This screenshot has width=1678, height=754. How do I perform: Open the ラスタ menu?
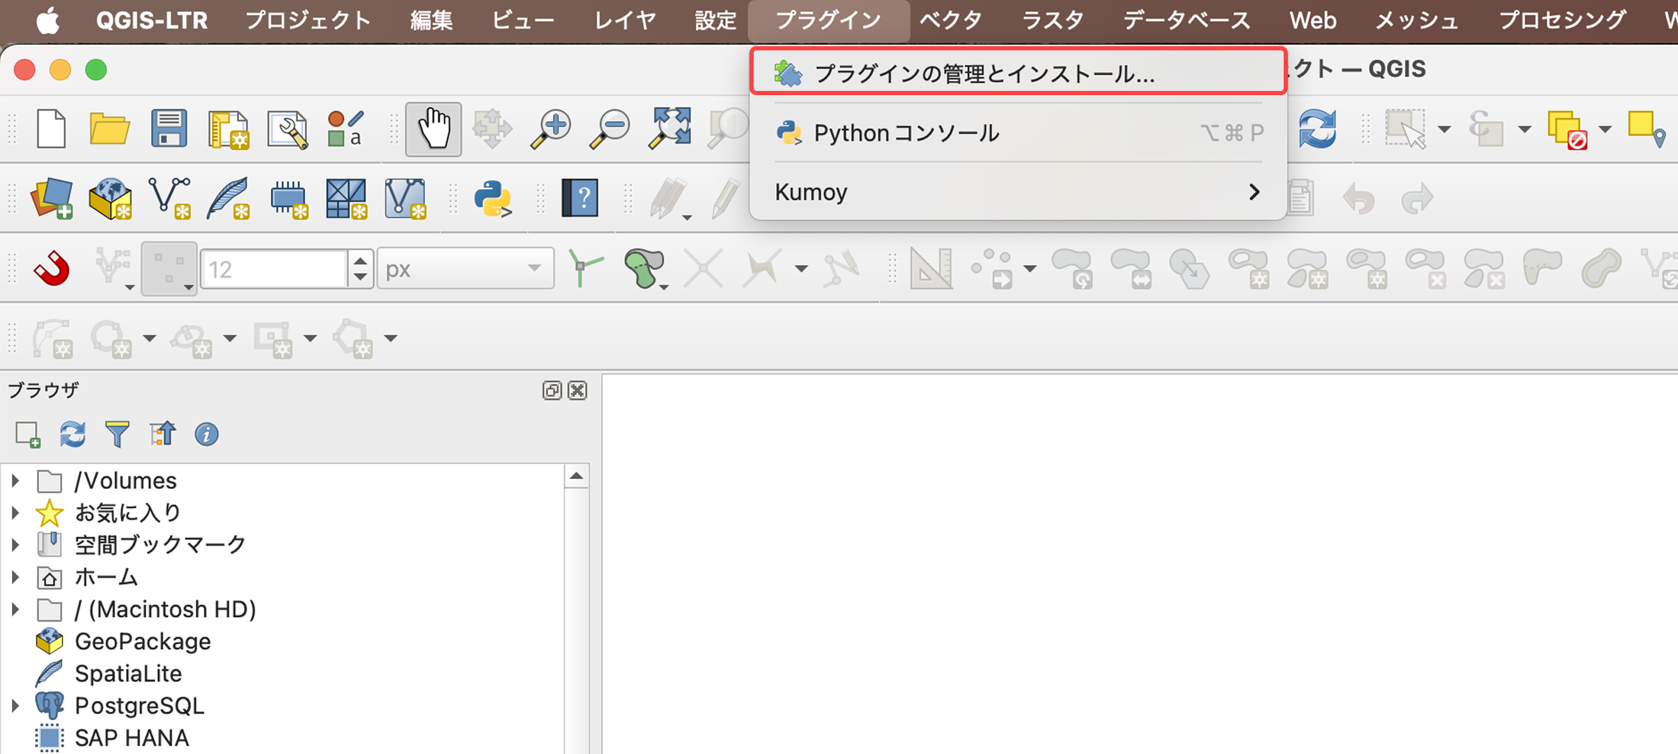tap(1052, 20)
